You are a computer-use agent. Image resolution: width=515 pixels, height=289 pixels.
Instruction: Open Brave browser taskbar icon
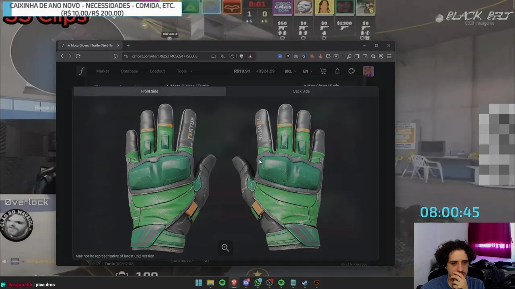tap(234, 283)
